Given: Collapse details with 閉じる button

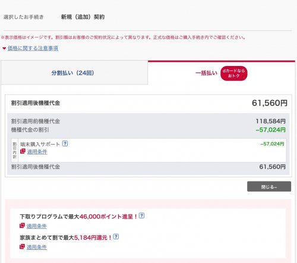Looking at the screenshot, I should pos(269,186).
